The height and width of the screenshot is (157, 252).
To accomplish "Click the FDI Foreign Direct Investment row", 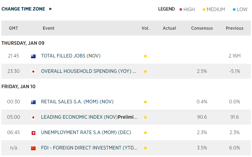I will [x=89, y=148].
